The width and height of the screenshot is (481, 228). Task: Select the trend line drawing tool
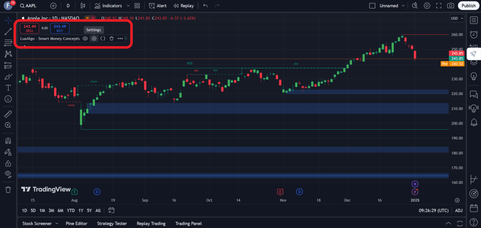click(8, 32)
